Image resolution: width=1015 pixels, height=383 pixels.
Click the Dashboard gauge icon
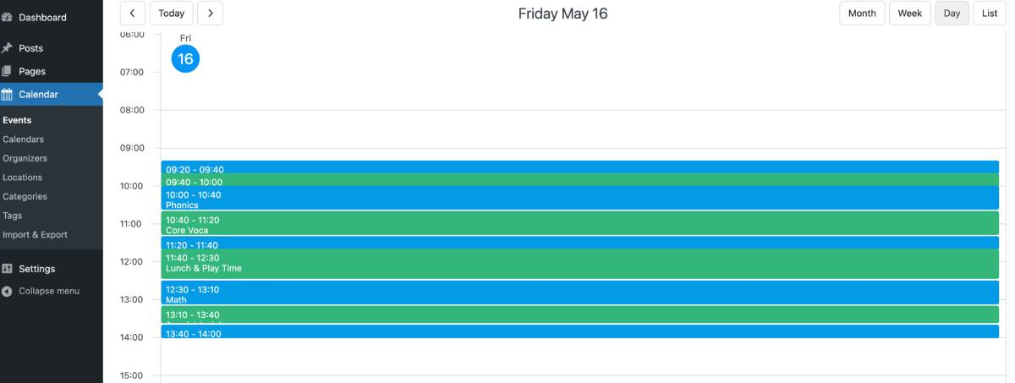point(7,17)
